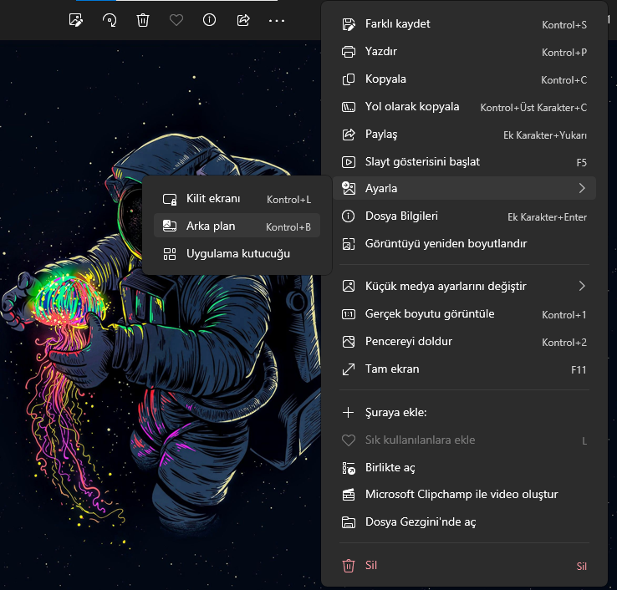Click the share icon in the top toolbar
This screenshot has height=590, width=617.
[x=243, y=20]
